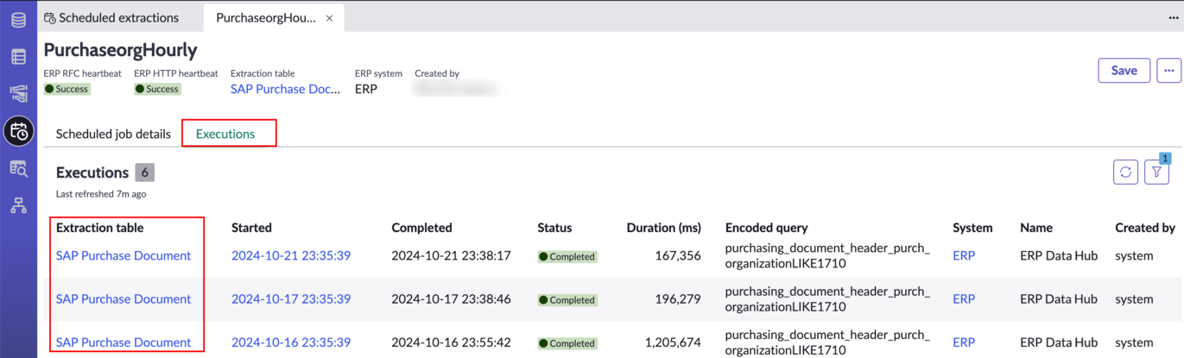The image size is (1184, 358).
Task: Select the encoded query in the 2024-10-21 row
Action: (827, 255)
